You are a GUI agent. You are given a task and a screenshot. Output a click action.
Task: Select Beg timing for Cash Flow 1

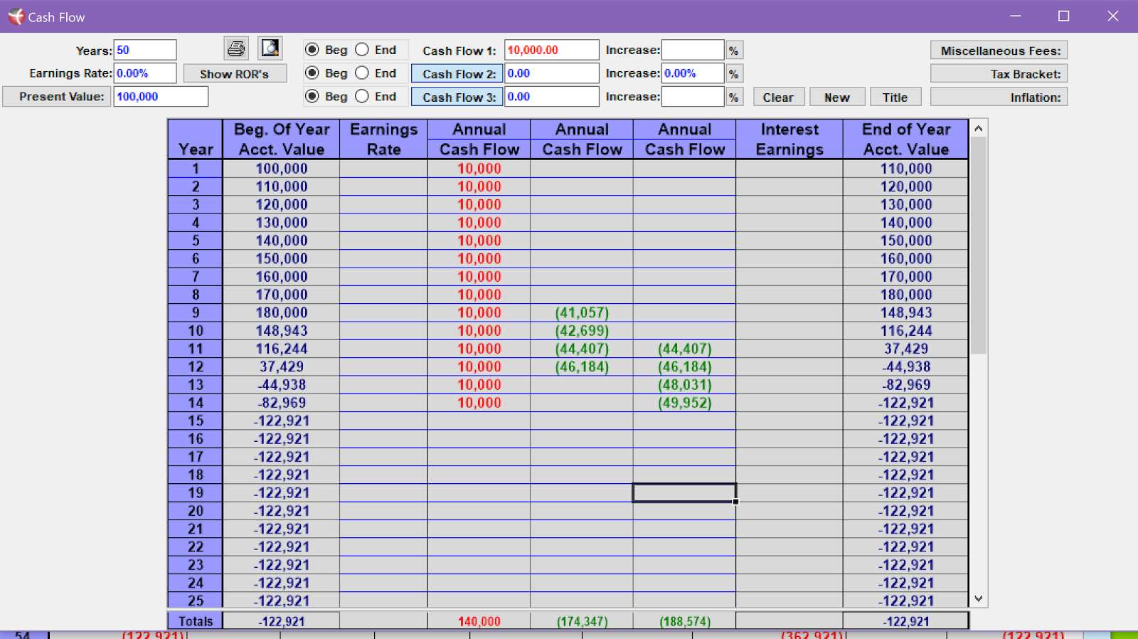312,50
